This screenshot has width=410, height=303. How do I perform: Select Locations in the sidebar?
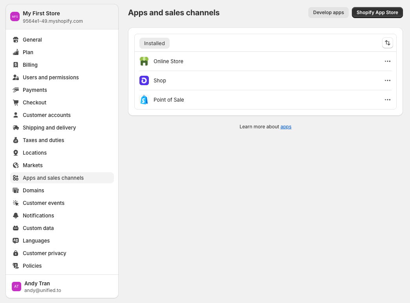pyautogui.click(x=62, y=153)
